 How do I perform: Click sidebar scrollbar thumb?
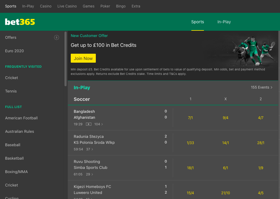click(66, 59)
